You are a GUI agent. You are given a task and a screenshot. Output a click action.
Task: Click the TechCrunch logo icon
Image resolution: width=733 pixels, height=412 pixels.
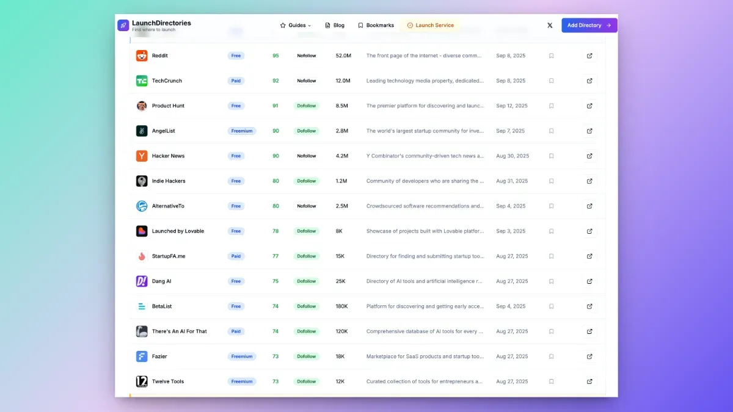(x=142, y=81)
